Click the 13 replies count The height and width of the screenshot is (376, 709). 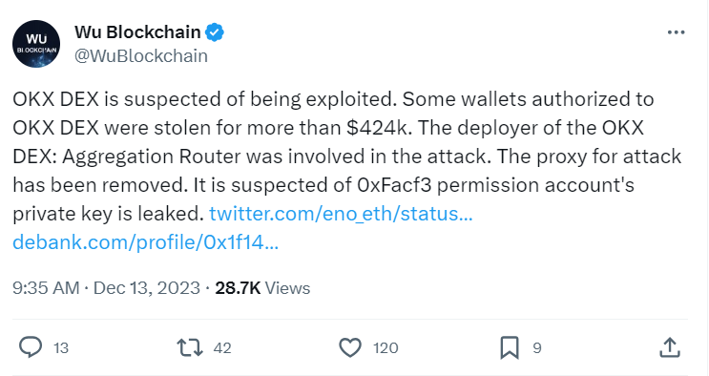click(60, 348)
